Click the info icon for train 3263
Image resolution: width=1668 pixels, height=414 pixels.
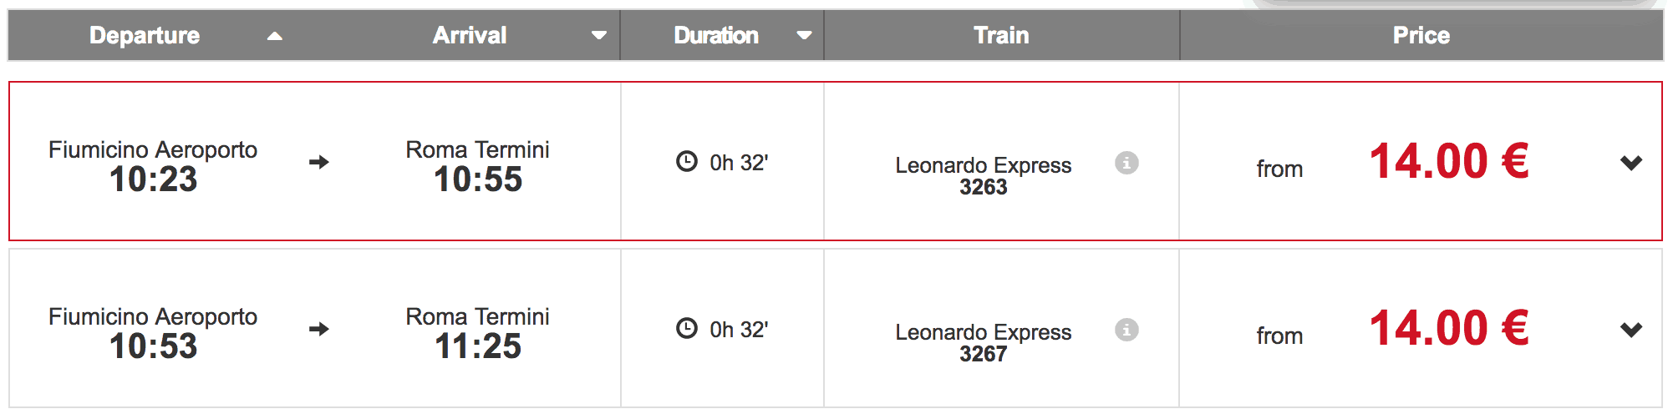click(1126, 163)
